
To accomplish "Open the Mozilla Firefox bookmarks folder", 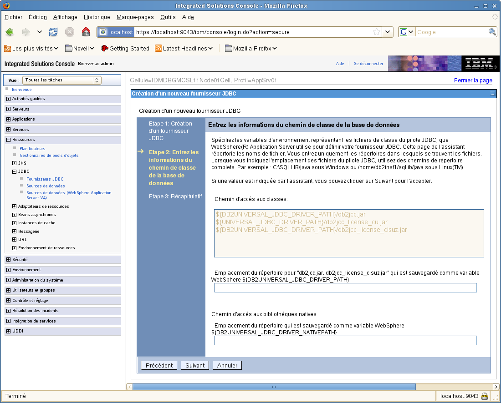I will (251, 49).
